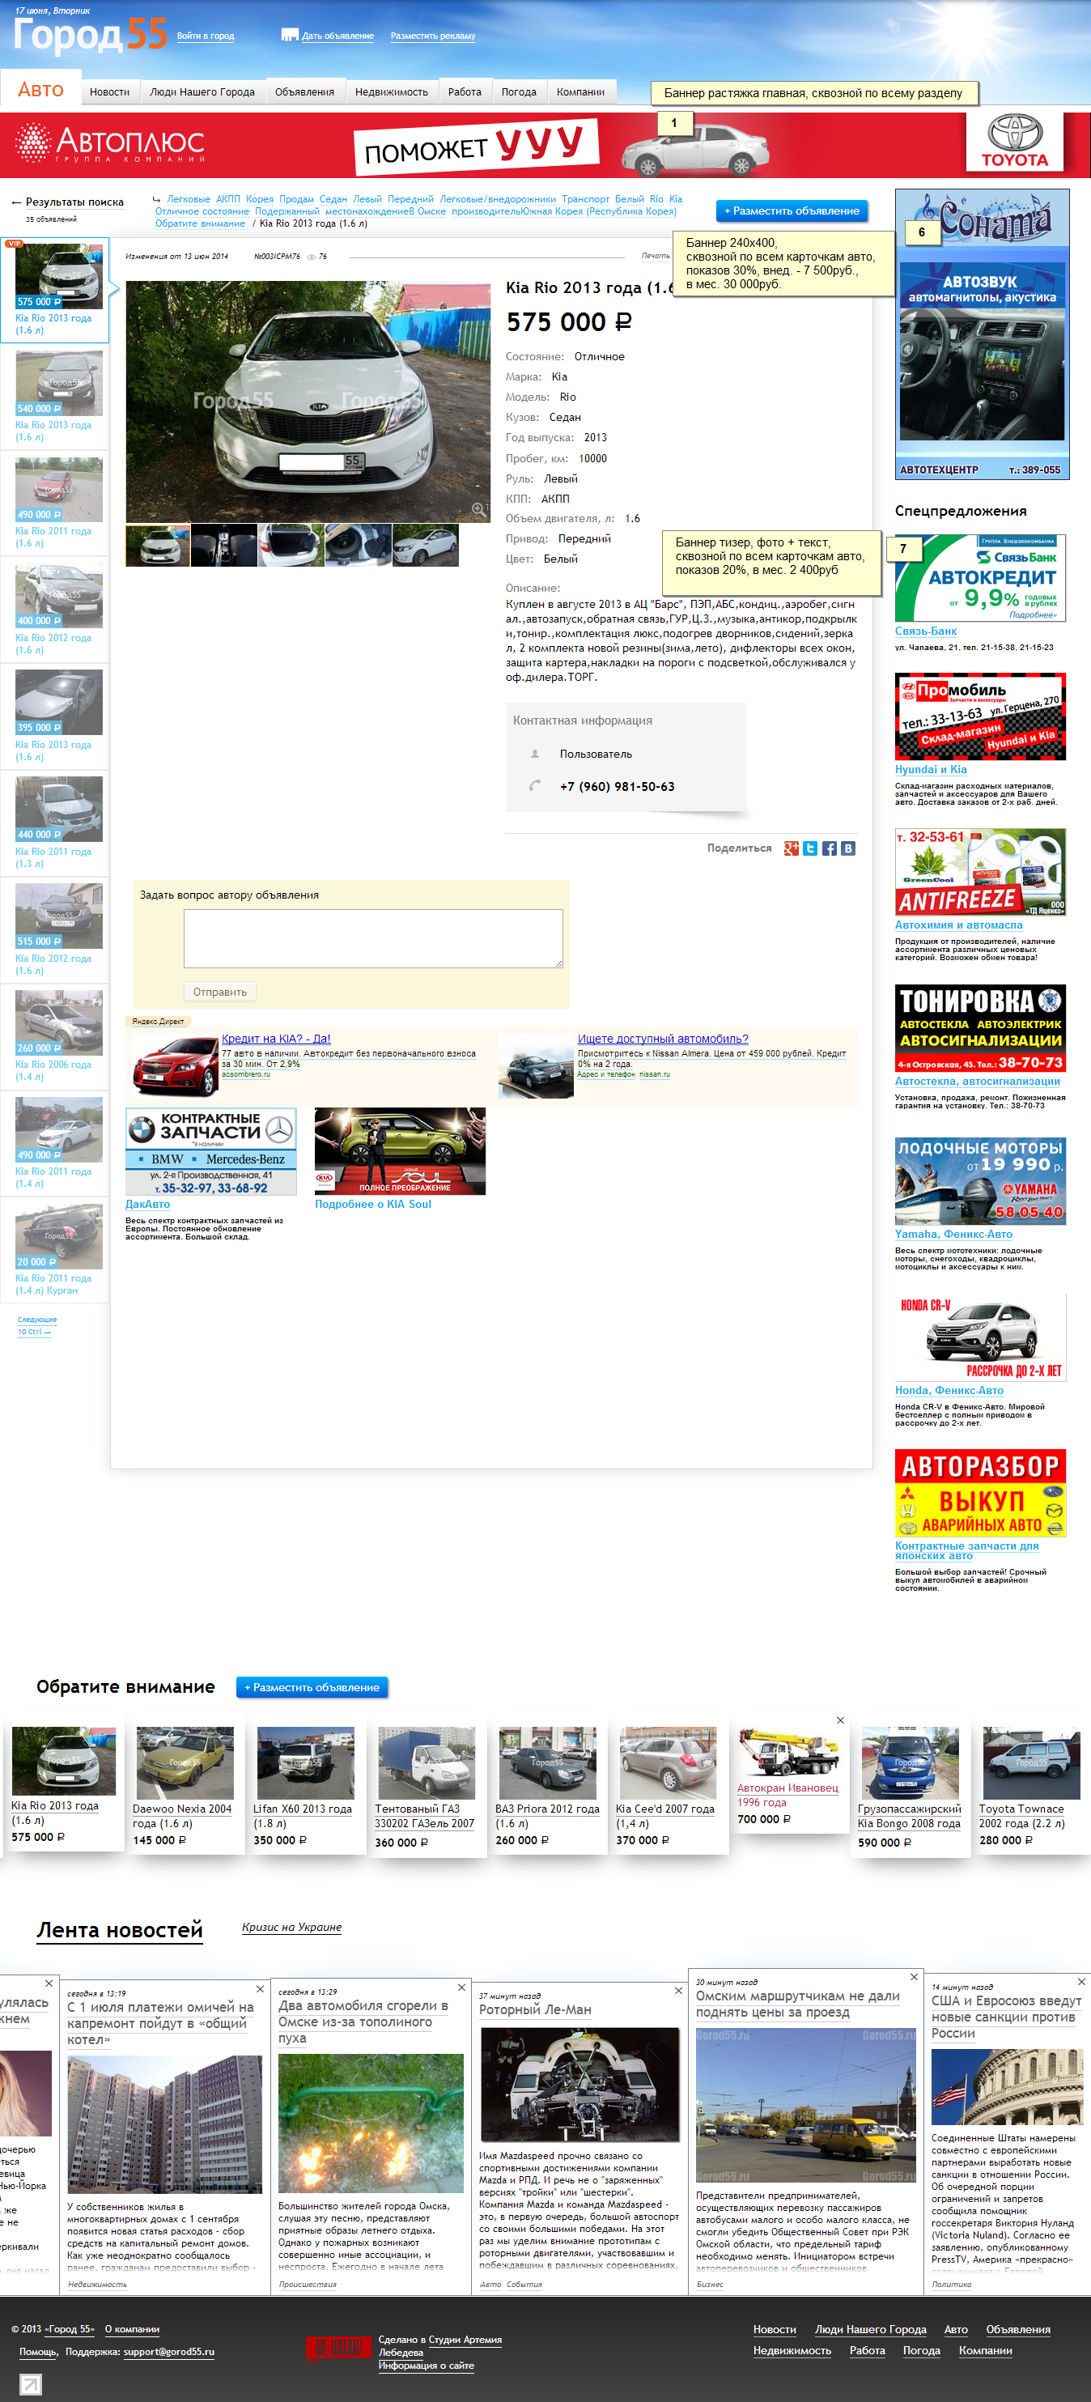Open the Компании tab
This screenshot has height=2402, width=1091.
(580, 91)
